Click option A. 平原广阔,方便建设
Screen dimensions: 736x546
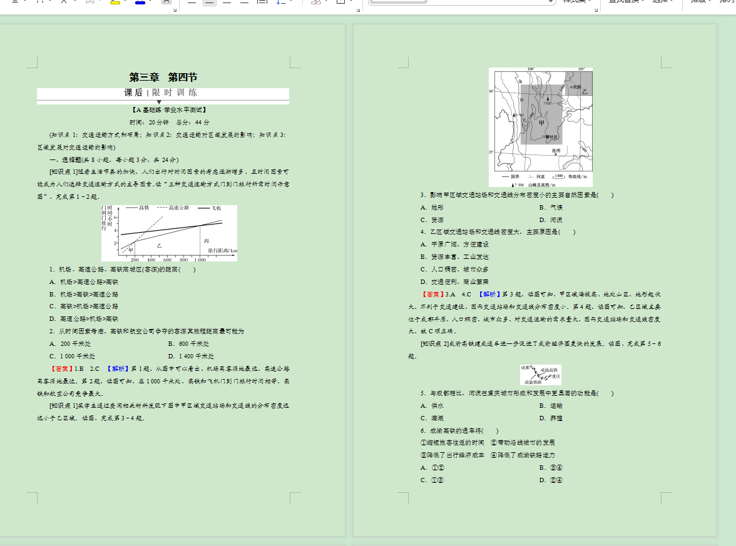tap(454, 245)
